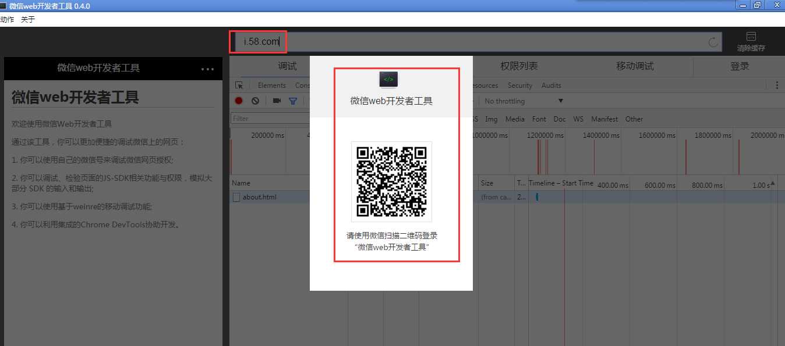Viewport: 785px width, 346px height.
Task: Click the WeChat login QR code
Action: click(391, 181)
